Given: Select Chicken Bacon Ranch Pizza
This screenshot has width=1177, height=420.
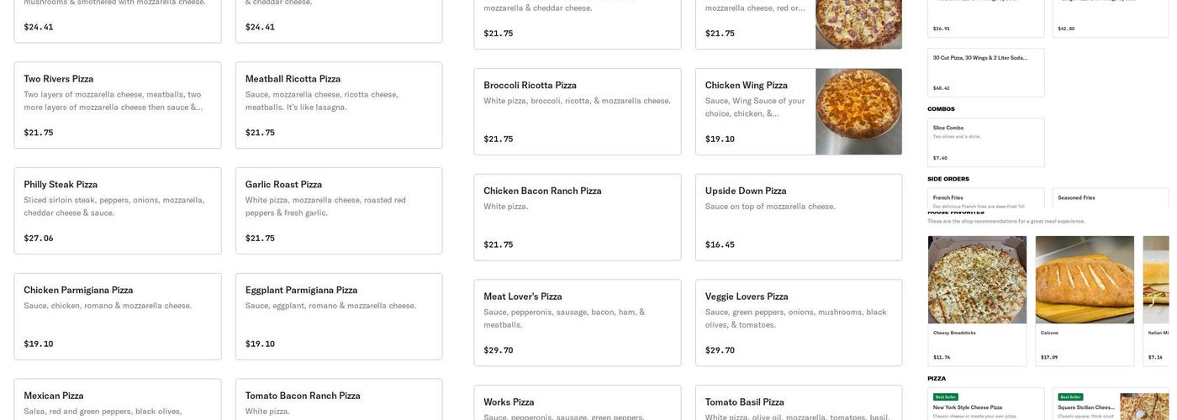Looking at the screenshot, I should click(578, 218).
